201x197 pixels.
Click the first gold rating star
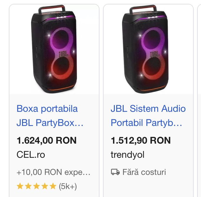pos(20,186)
